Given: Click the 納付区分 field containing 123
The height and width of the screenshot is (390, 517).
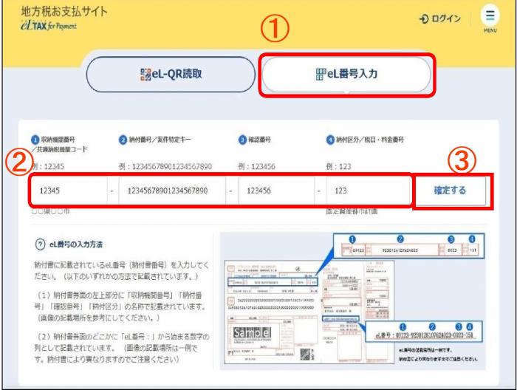Looking at the screenshot, I should pos(366,190).
